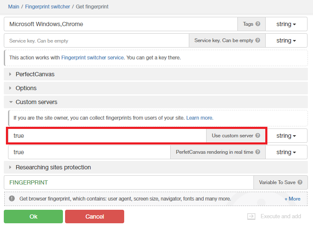
Task: Collapse the Custom servers section
Action: click(x=36, y=102)
